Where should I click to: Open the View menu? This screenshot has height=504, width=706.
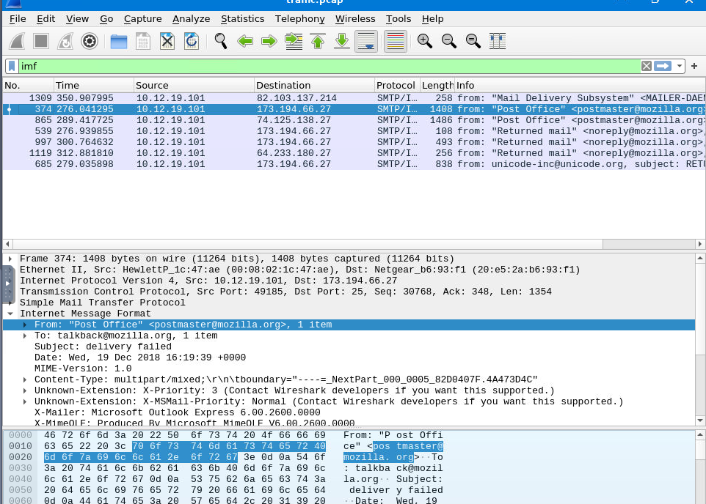pos(78,19)
